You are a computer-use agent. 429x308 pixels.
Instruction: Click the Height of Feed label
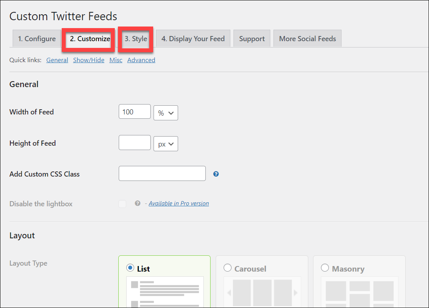32,143
